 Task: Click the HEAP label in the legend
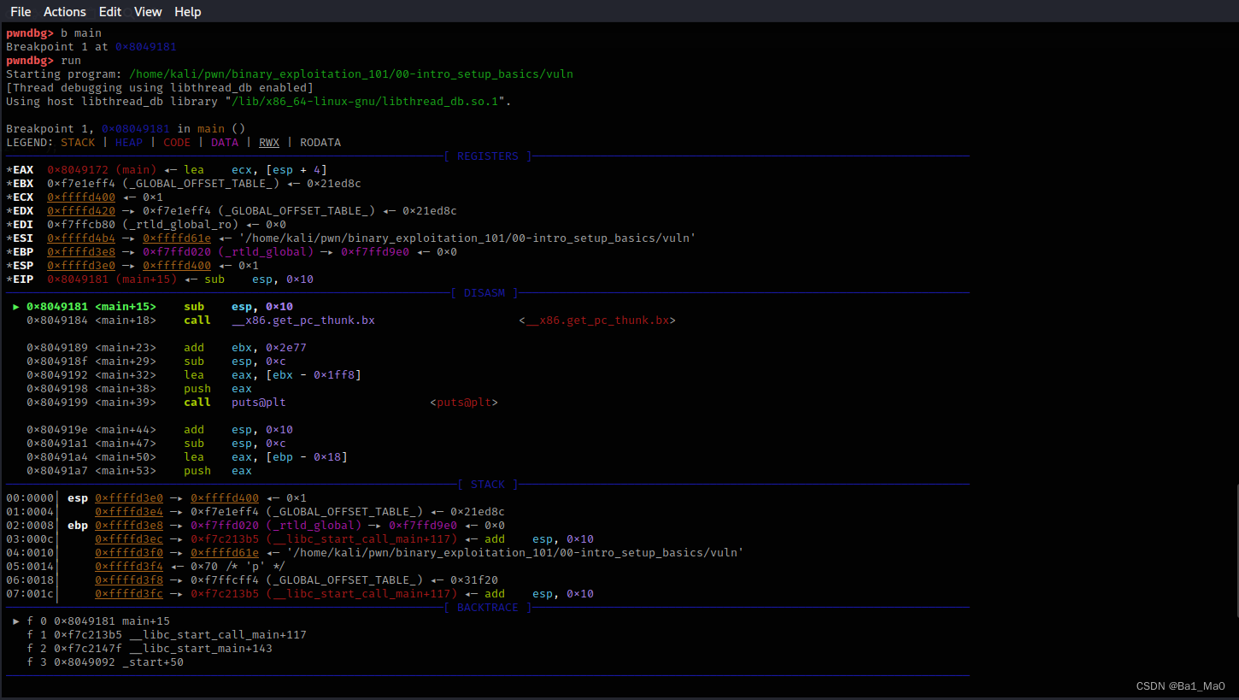pos(129,143)
